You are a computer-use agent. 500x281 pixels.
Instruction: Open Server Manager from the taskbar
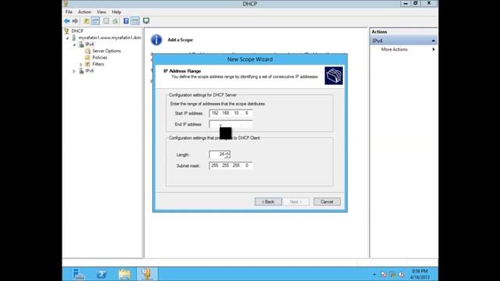coord(78,274)
